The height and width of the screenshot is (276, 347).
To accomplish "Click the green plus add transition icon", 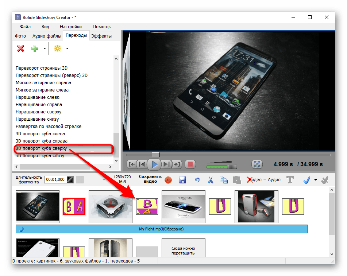I will (35, 48).
